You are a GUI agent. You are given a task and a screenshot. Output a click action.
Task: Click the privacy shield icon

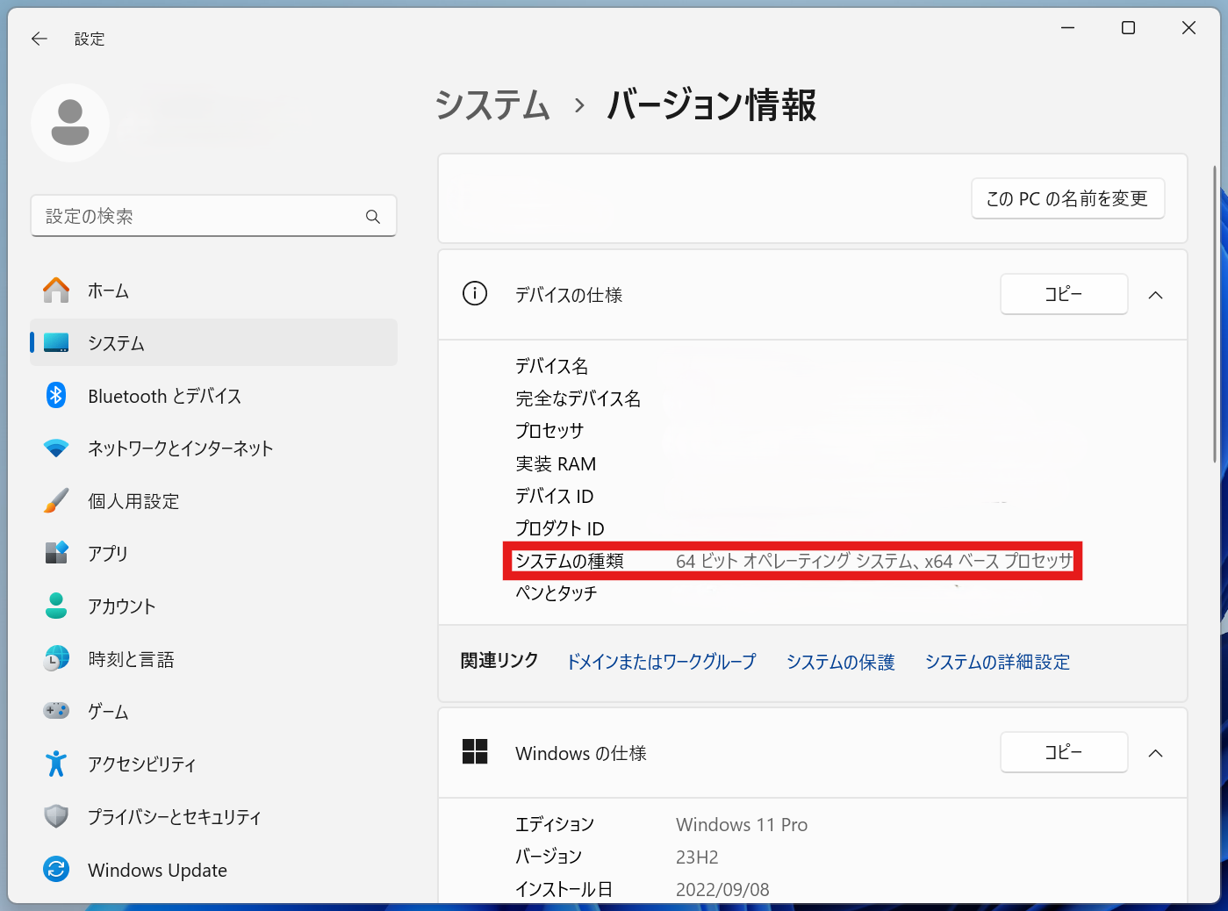(x=56, y=816)
